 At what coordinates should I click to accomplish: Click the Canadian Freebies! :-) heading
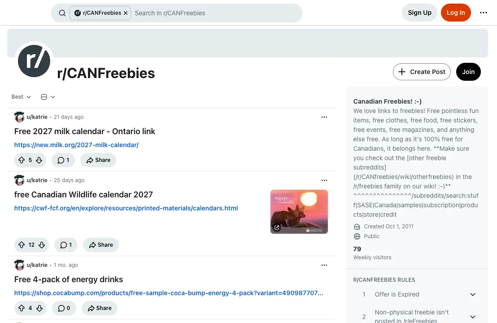point(388,101)
